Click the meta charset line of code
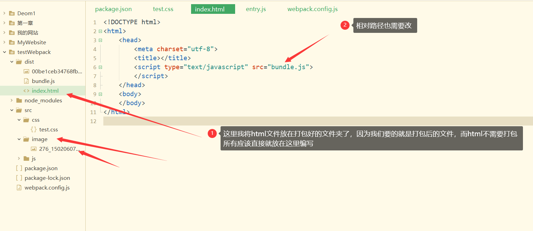The width and height of the screenshot is (533, 231). pyautogui.click(x=176, y=49)
